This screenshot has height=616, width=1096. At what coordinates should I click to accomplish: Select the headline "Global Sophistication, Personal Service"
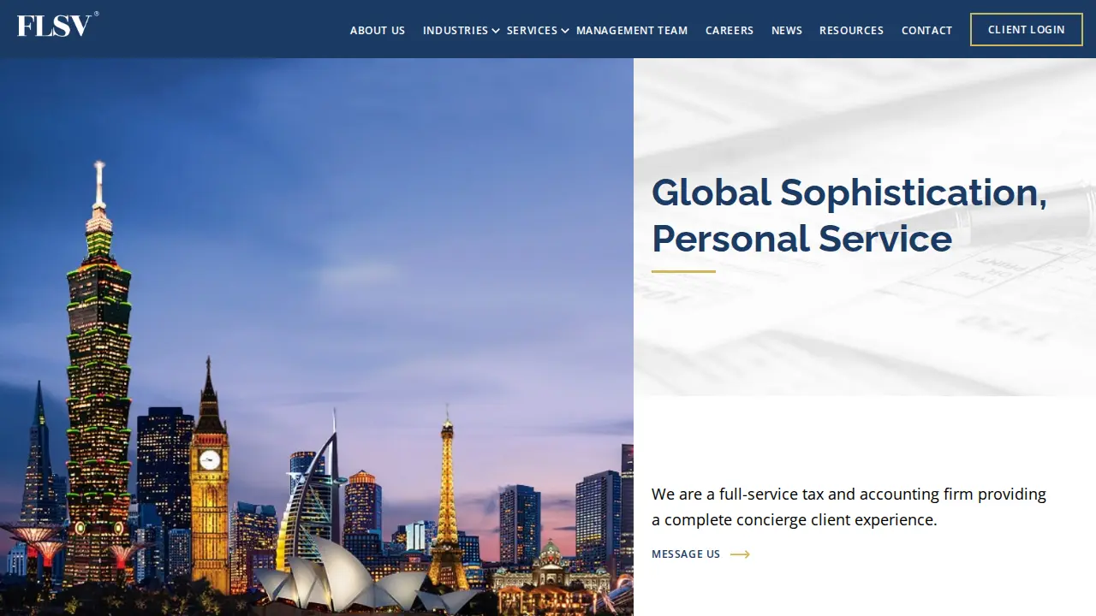tap(849, 216)
